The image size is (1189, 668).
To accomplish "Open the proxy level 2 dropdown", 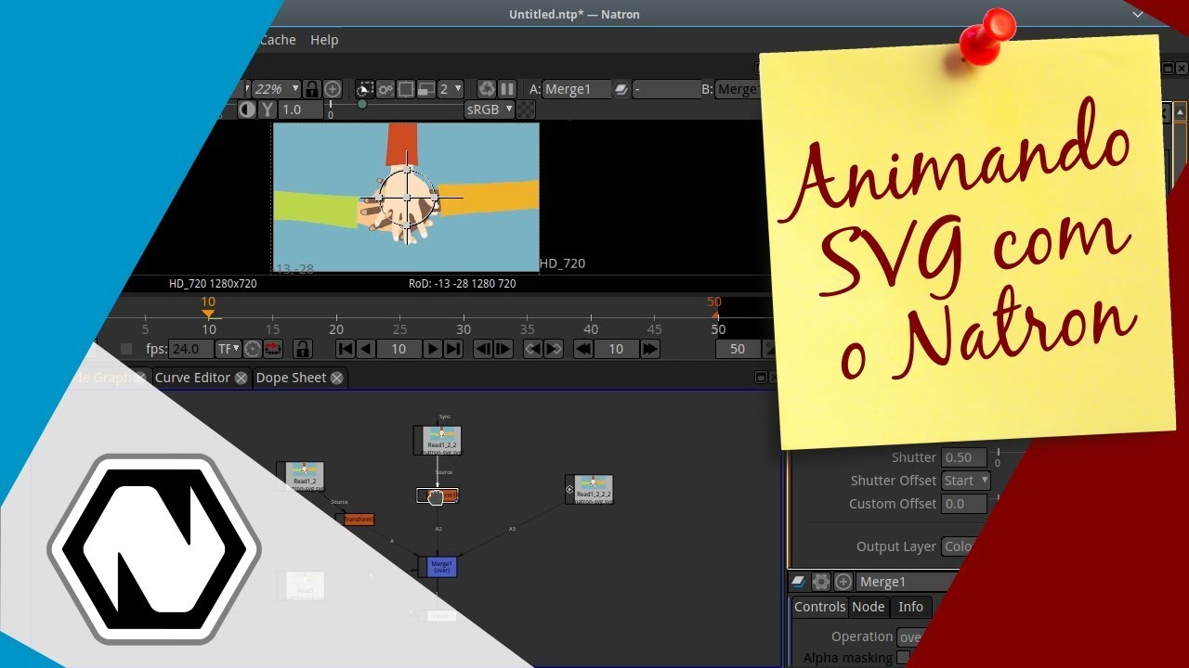I will pos(450,89).
